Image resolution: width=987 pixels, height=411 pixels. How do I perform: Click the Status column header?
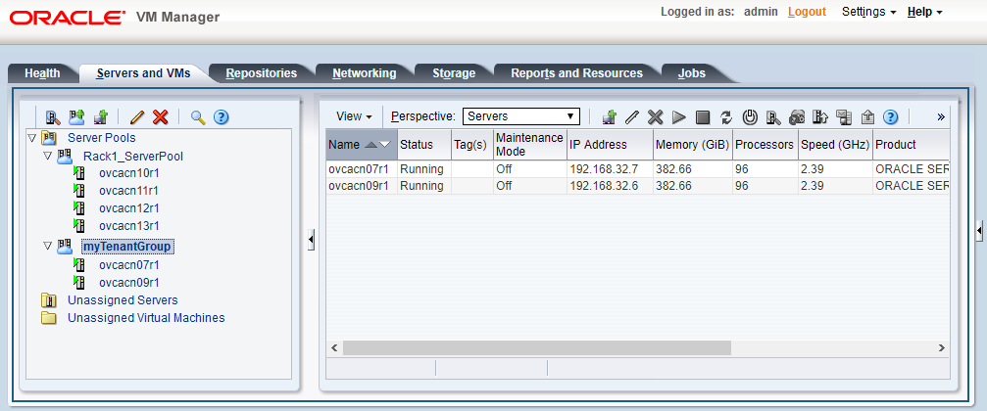pyautogui.click(x=424, y=145)
